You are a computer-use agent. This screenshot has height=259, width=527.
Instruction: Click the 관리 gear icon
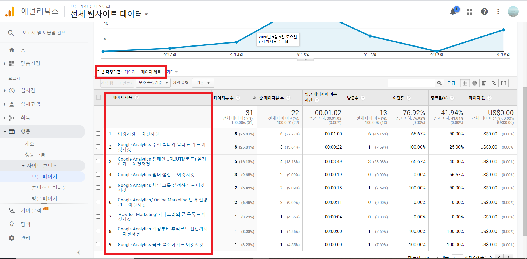pyautogui.click(x=12, y=238)
